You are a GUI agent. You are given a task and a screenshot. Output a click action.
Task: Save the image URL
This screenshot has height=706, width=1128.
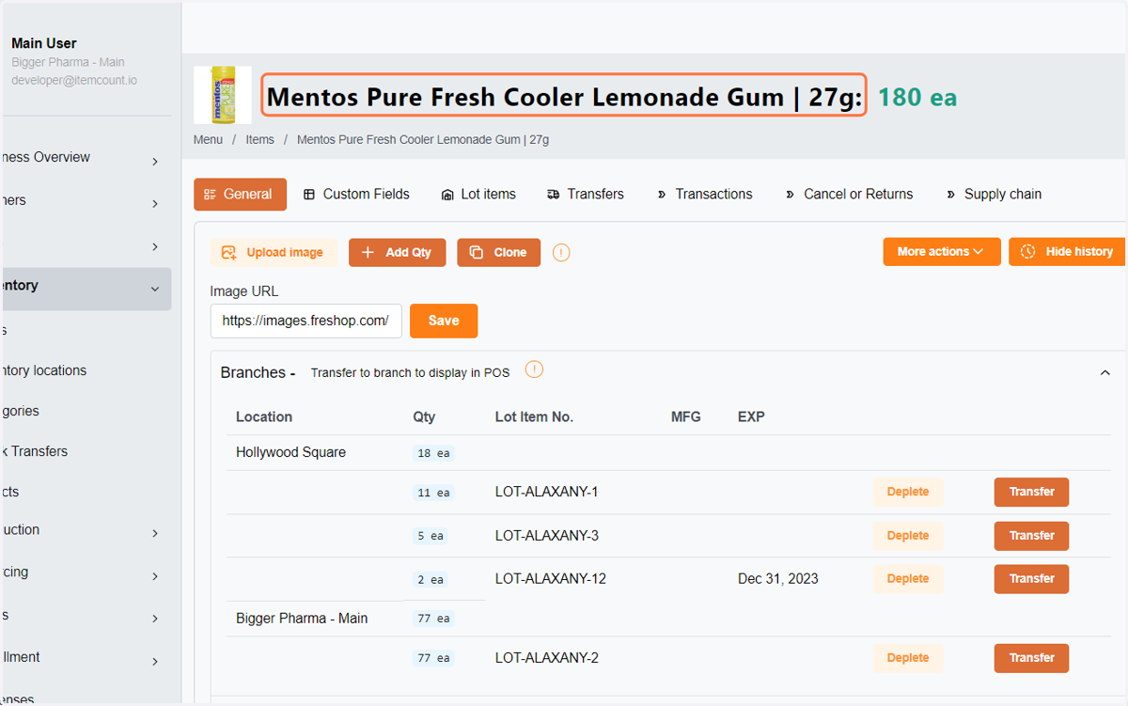pos(444,321)
